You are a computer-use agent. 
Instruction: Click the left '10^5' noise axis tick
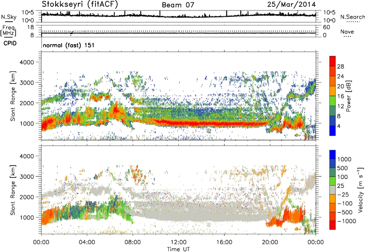[x=28, y=13]
